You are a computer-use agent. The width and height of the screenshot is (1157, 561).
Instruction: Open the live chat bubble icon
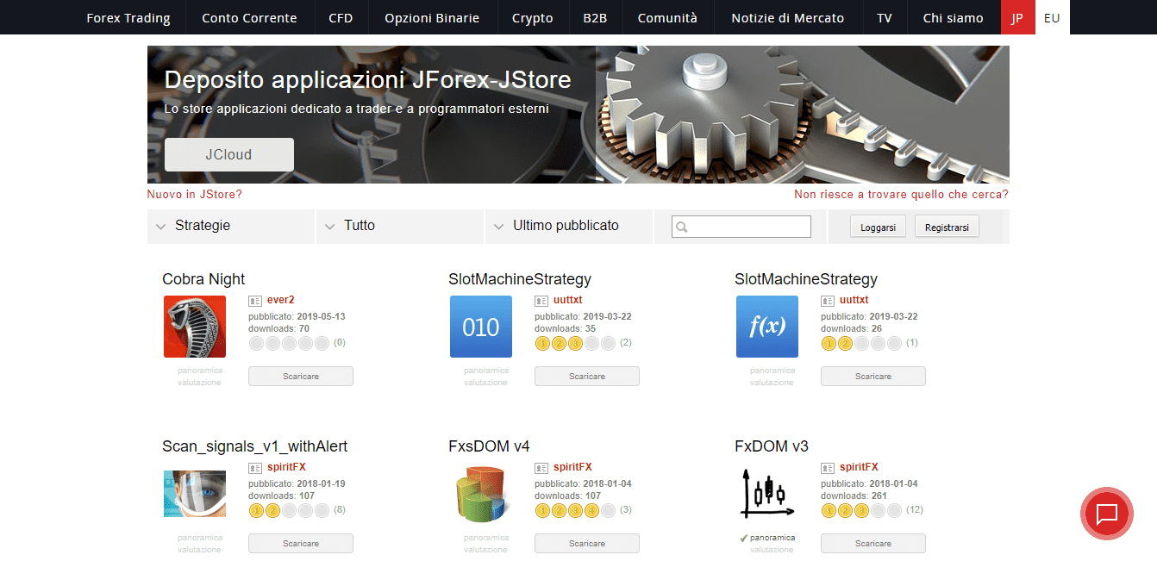[x=1107, y=514]
